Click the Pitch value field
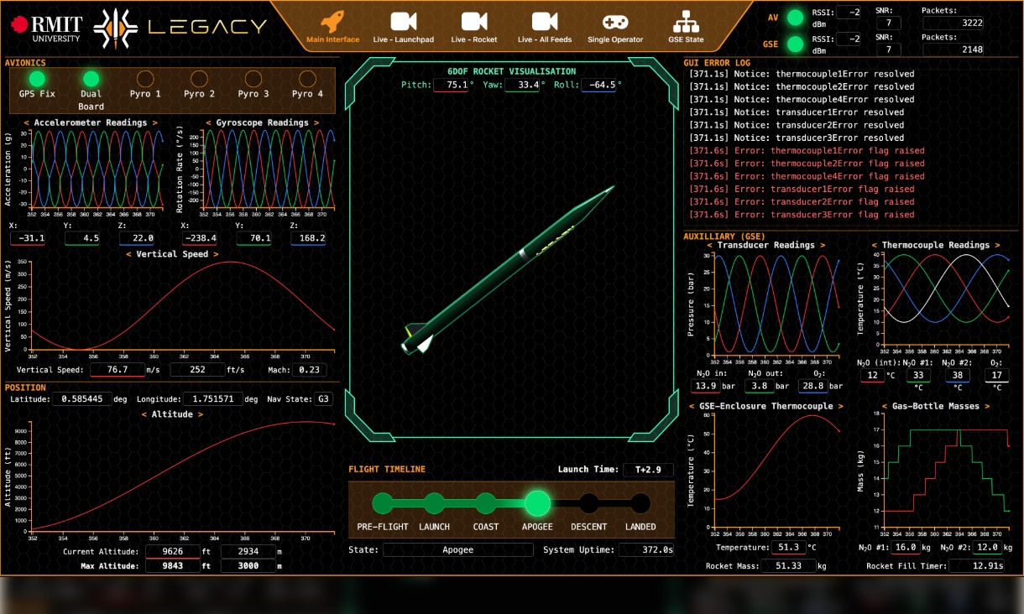The width and height of the screenshot is (1024, 614). [451, 85]
